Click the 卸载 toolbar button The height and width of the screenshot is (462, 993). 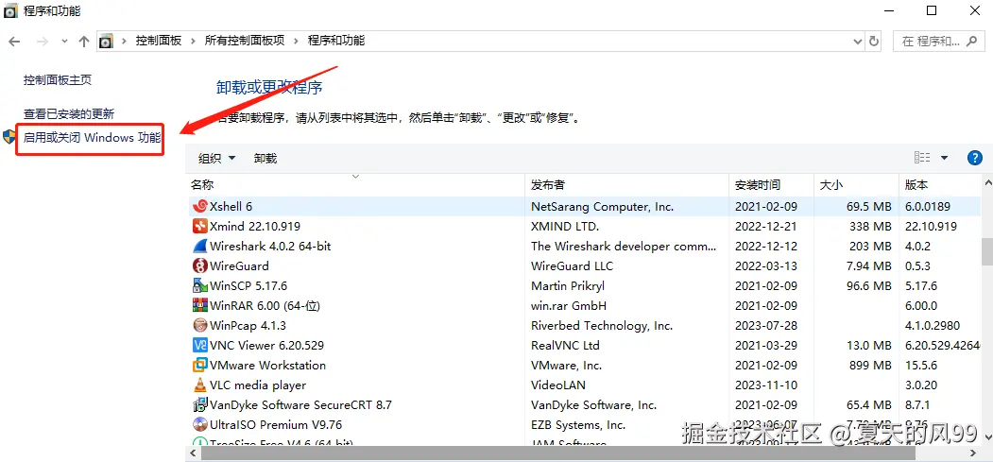[265, 158]
